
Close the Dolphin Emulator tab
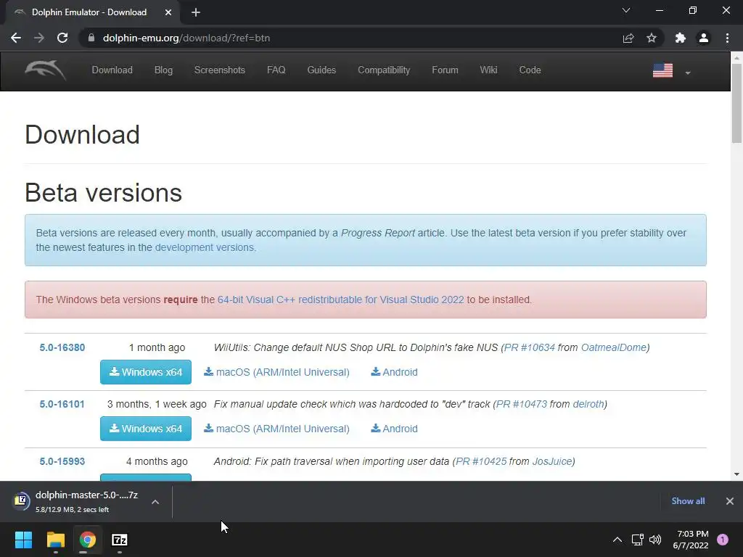click(168, 12)
